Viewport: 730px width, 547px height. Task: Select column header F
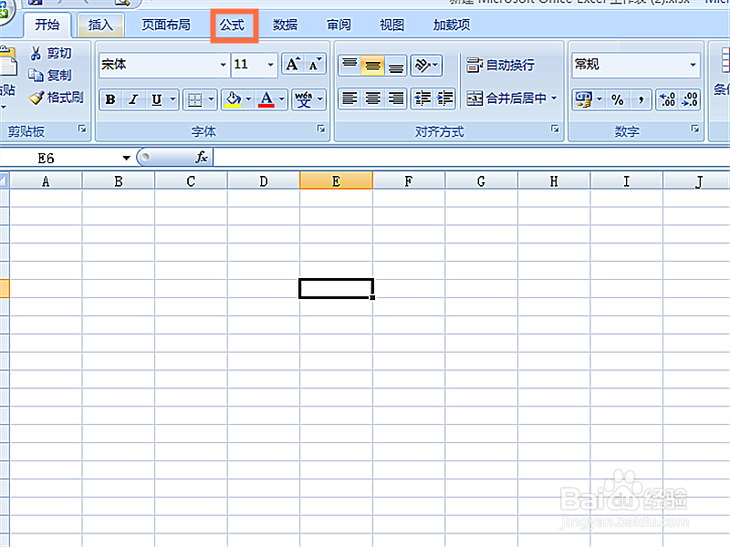pos(408,181)
